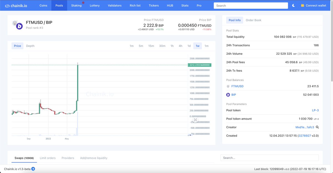Viewport: 333px width, 173px height.
Task: Switch to the Order Book tab
Action: click(x=253, y=20)
